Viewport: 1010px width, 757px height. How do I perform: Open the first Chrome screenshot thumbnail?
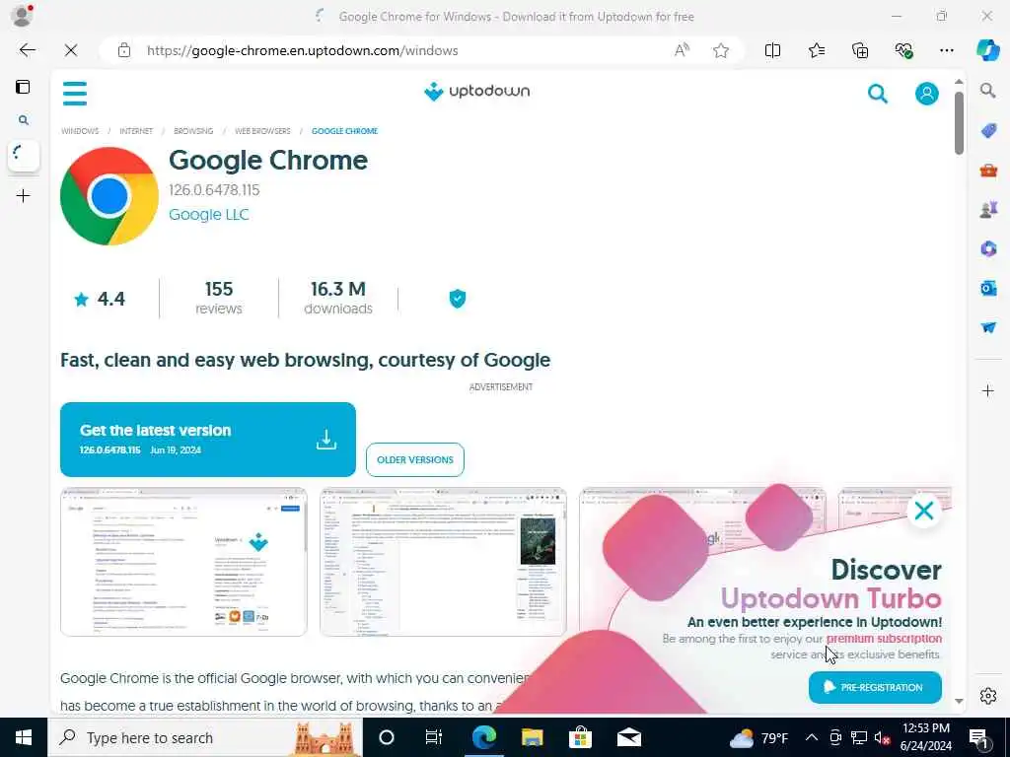point(183,562)
